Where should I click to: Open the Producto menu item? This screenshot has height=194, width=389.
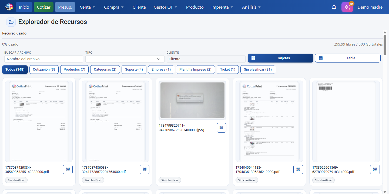pyautogui.click(x=195, y=7)
